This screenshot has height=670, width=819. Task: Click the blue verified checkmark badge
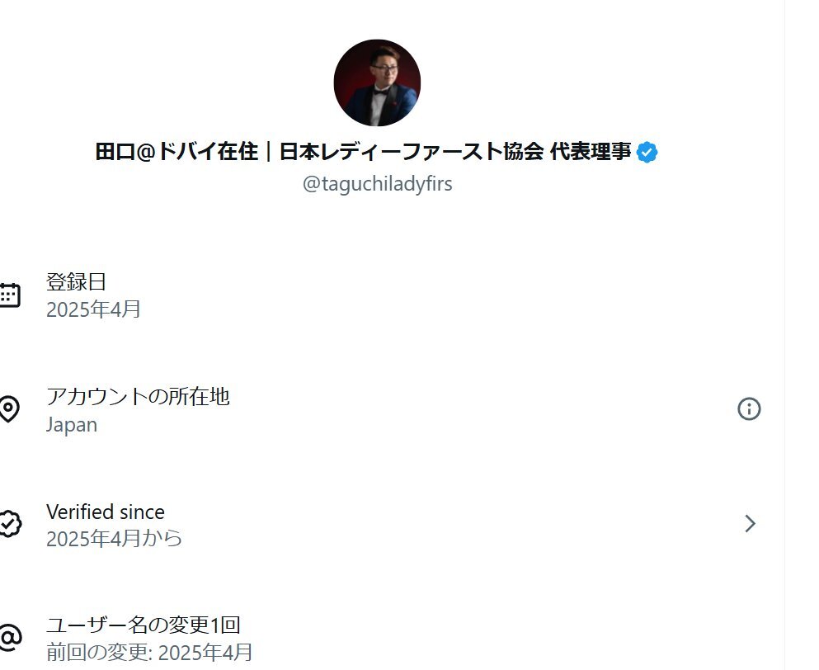pos(647,153)
